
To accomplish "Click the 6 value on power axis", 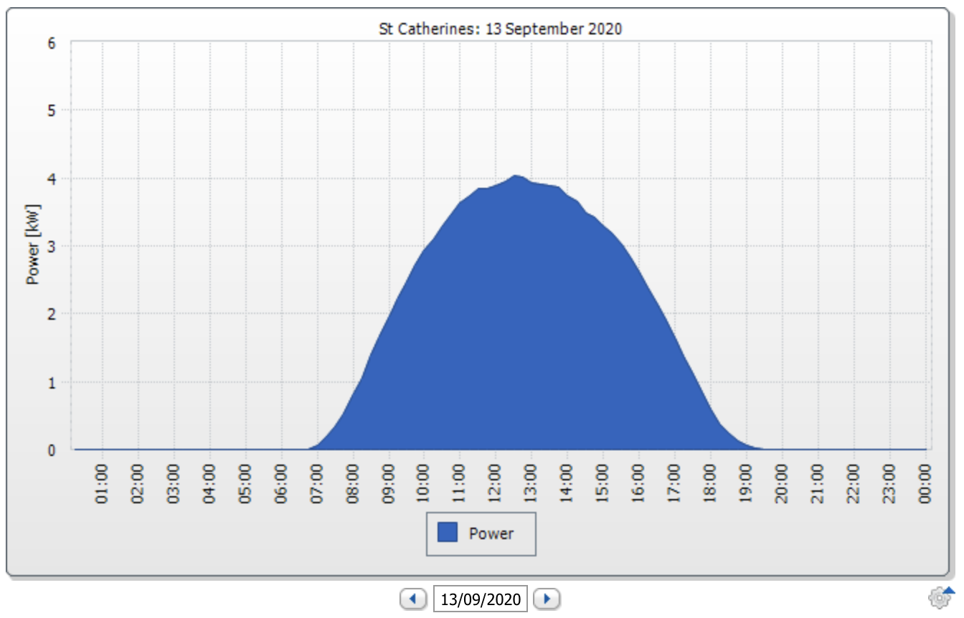I will click(52, 42).
